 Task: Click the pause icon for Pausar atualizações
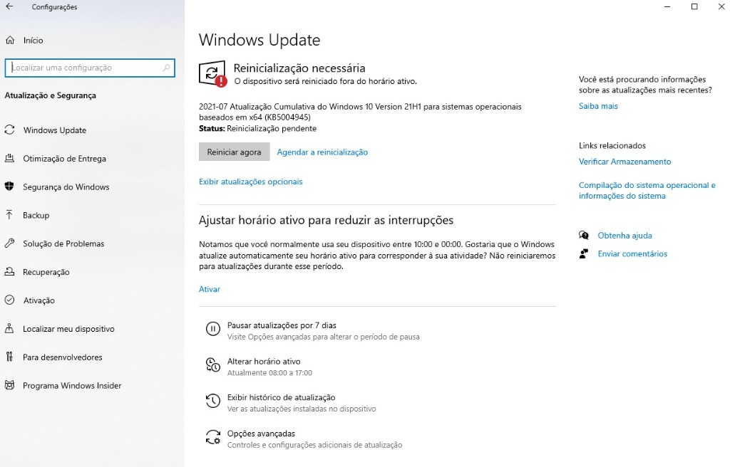point(212,329)
